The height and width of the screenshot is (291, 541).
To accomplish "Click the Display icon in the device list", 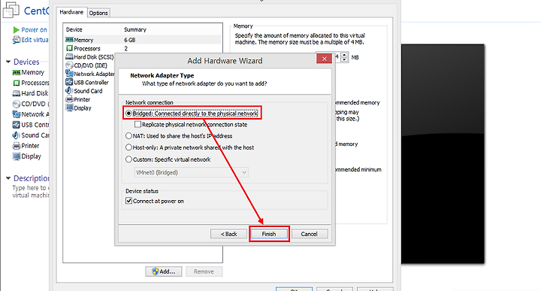I will pos(69,108).
